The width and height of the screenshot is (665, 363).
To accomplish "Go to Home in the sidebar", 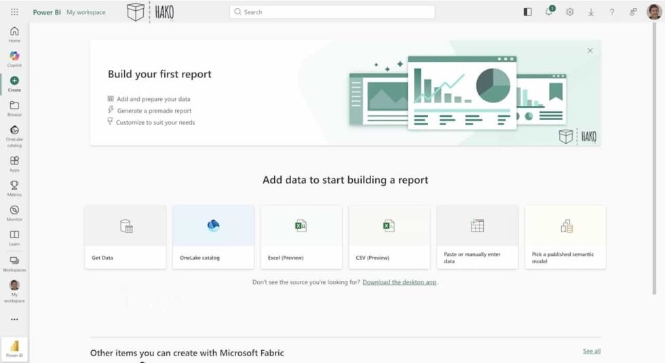I will (x=14, y=35).
